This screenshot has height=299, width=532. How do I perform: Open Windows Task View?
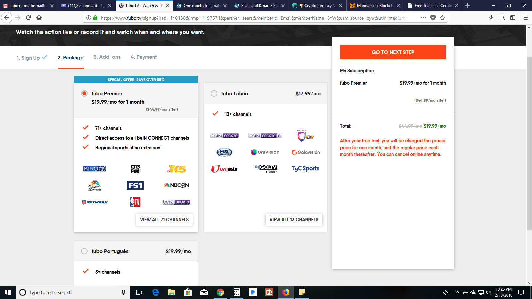(138, 292)
